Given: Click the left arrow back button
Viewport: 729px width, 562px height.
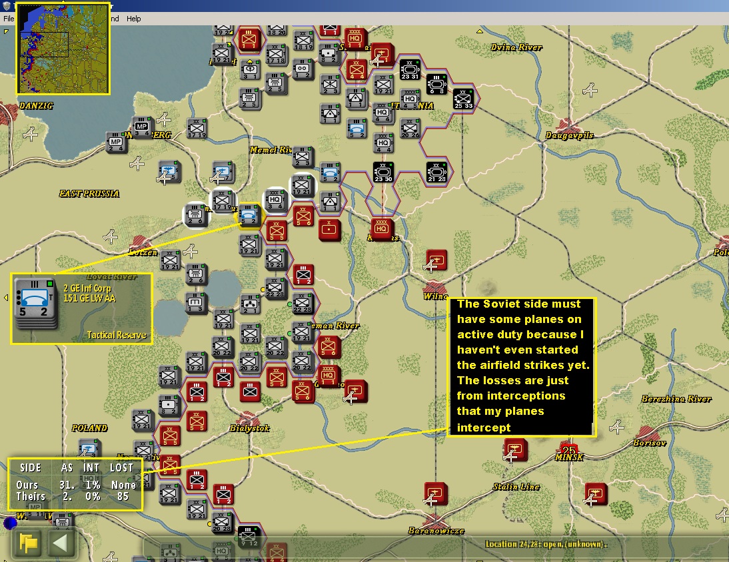Looking at the screenshot, I should [x=61, y=543].
